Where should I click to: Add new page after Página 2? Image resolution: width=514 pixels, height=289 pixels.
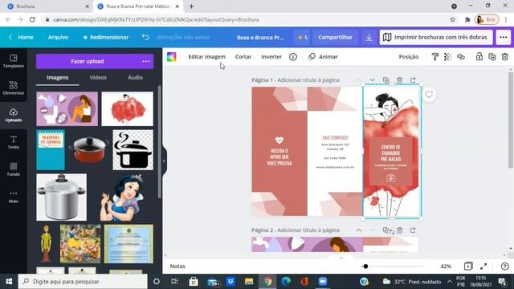413,230
